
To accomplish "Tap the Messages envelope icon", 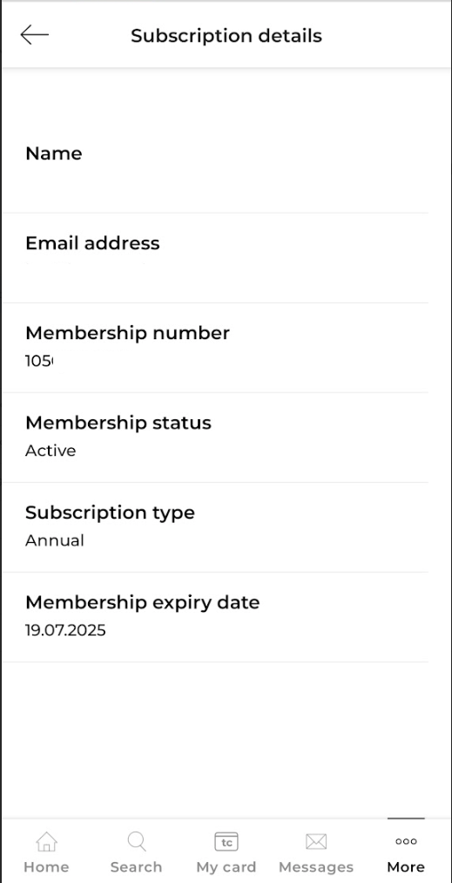I will coord(316,842).
